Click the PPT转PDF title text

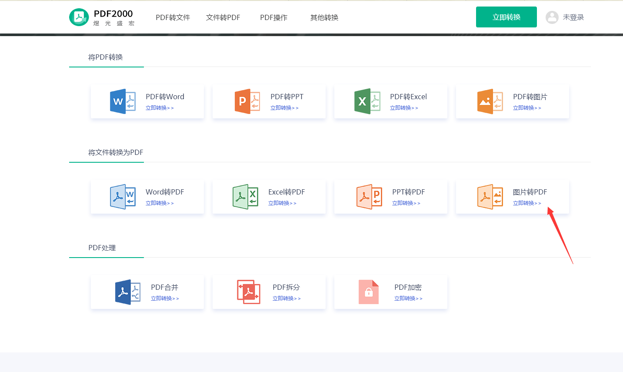(408, 192)
